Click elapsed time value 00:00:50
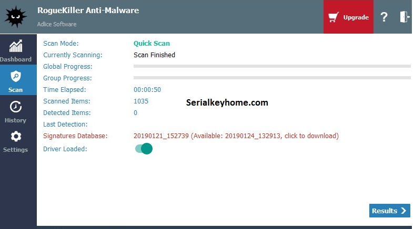 (x=147, y=90)
